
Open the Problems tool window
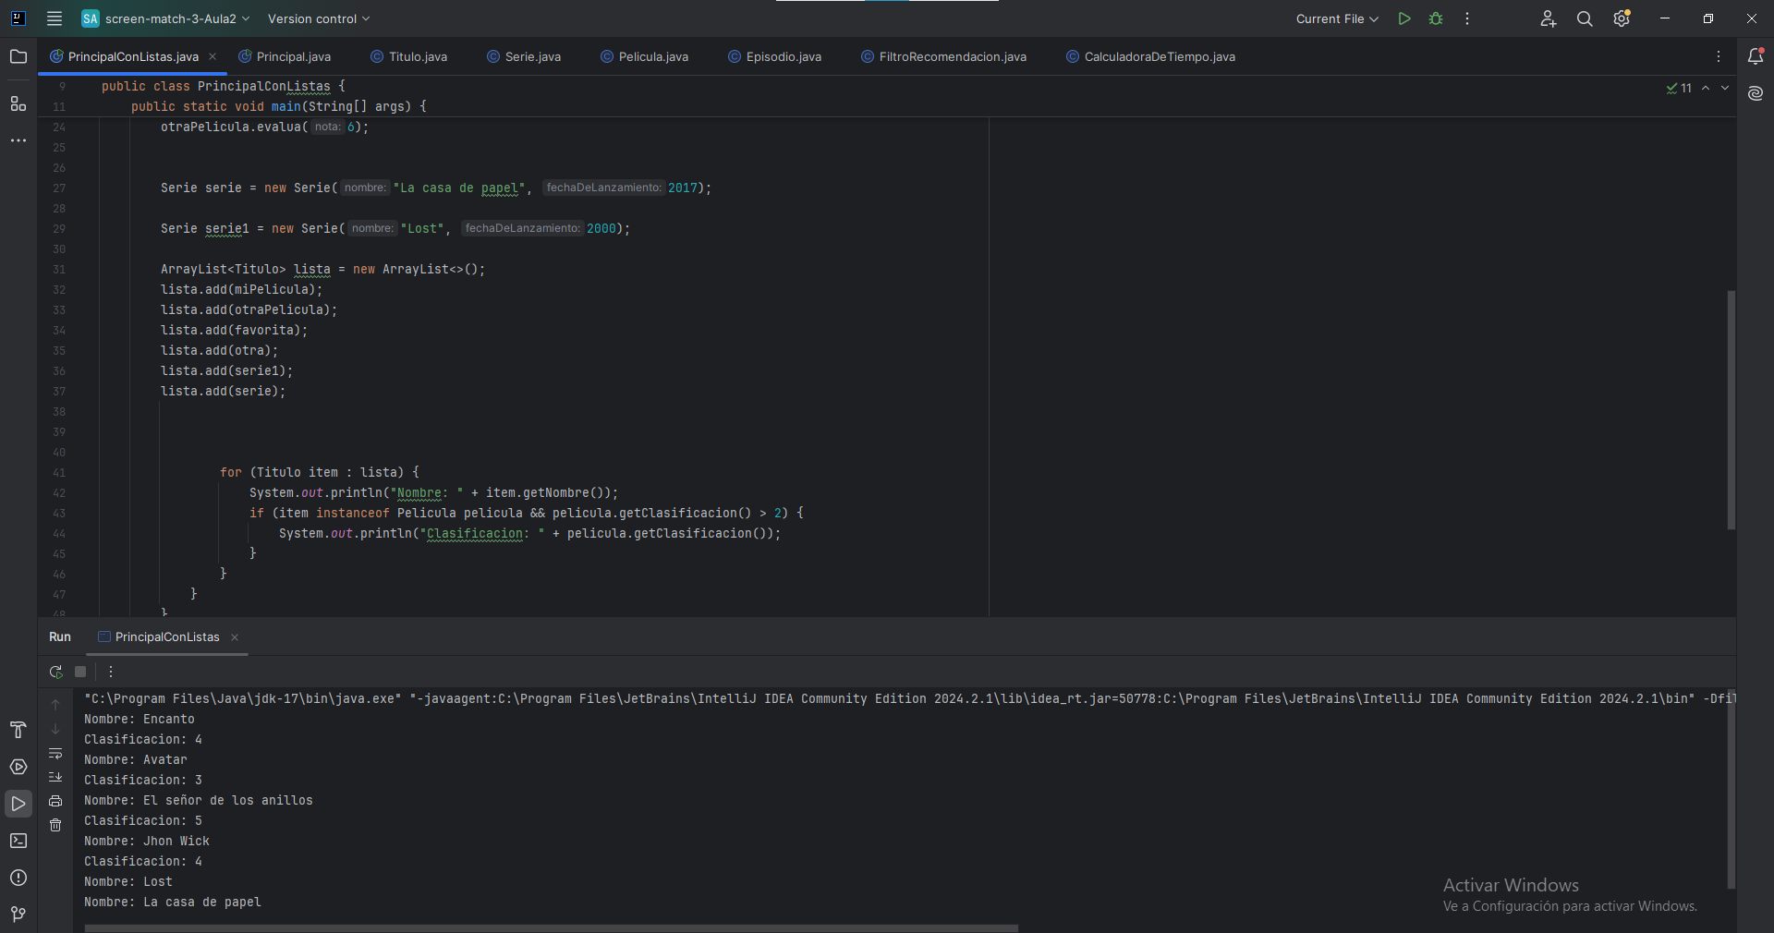click(18, 878)
